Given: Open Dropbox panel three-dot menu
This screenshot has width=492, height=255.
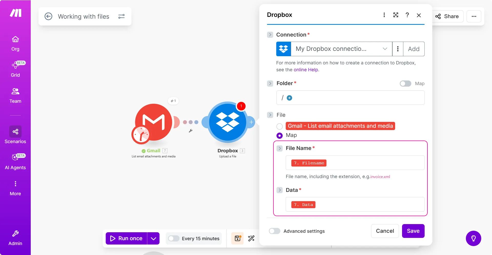Looking at the screenshot, I should tap(384, 15).
